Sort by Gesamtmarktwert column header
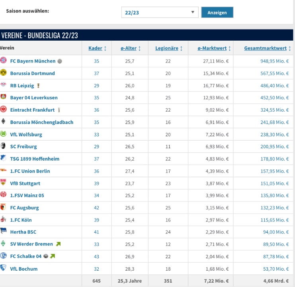 (x=268, y=48)
